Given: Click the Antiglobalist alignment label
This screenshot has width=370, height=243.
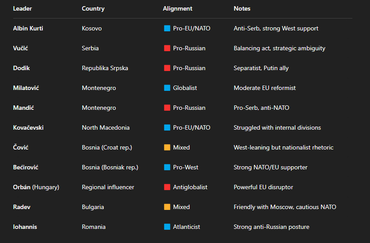Looking at the screenshot, I should pyautogui.click(x=190, y=187).
